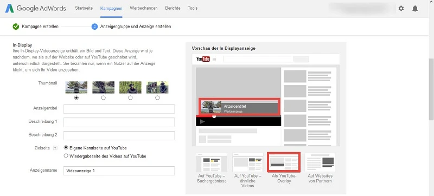Go to the Startseite tab
This screenshot has height=196, width=434.
(84, 8)
